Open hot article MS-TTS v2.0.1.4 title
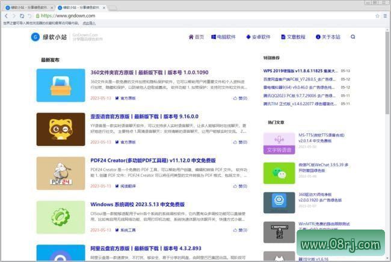 321,138
